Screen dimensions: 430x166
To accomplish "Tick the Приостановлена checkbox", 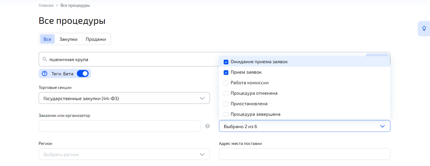I will click(226, 104).
